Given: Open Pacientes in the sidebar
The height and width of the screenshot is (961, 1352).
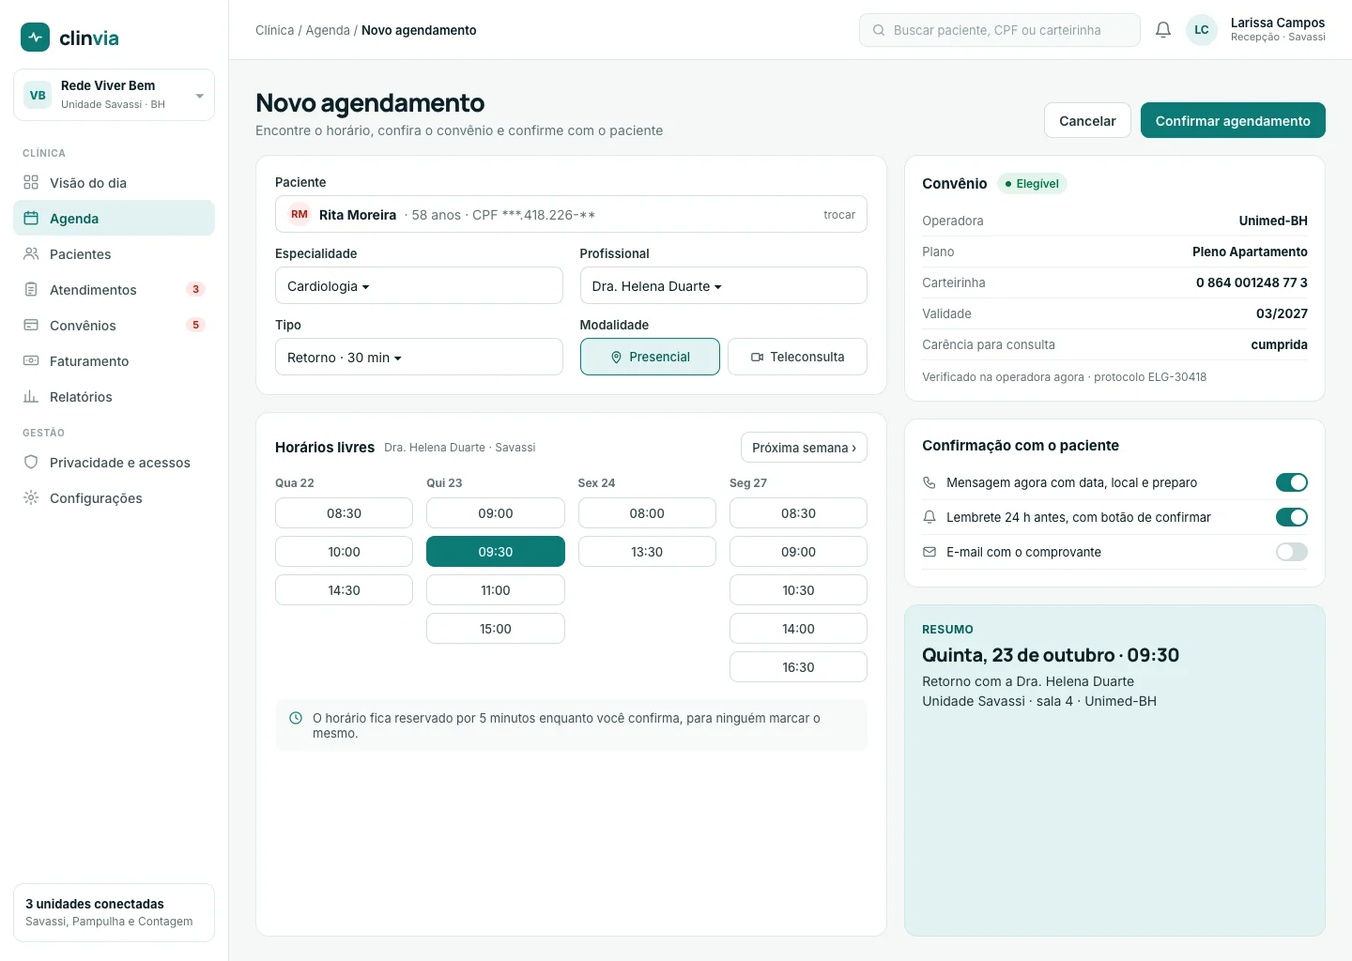Looking at the screenshot, I should (x=114, y=254).
